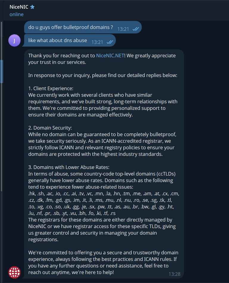Open the NiceNIC chat header title
The height and width of the screenshot is (283, 229).
(x=19, y=7)
